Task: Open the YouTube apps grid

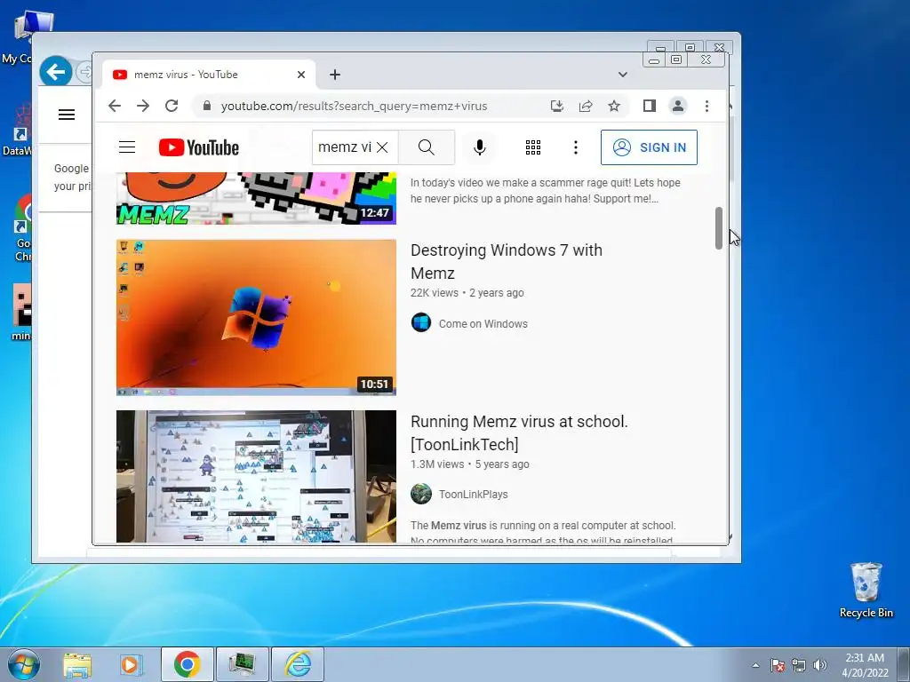Action: (533, 147)
